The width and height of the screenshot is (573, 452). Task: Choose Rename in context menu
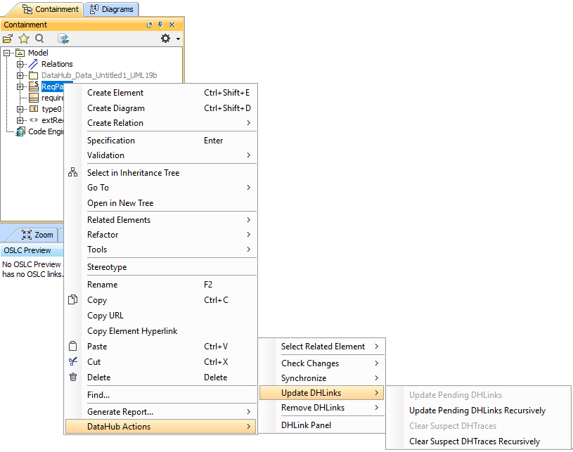click(x=161, y=284)
